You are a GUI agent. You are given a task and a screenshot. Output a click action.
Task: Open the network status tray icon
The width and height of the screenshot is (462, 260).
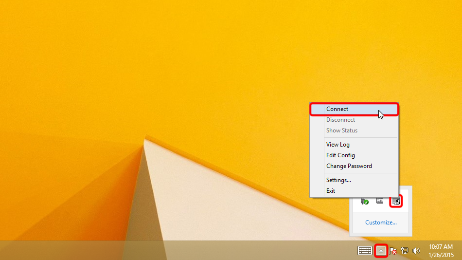[x=404, y=251]
